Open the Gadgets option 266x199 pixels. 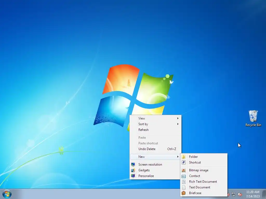tap(156, 170)
